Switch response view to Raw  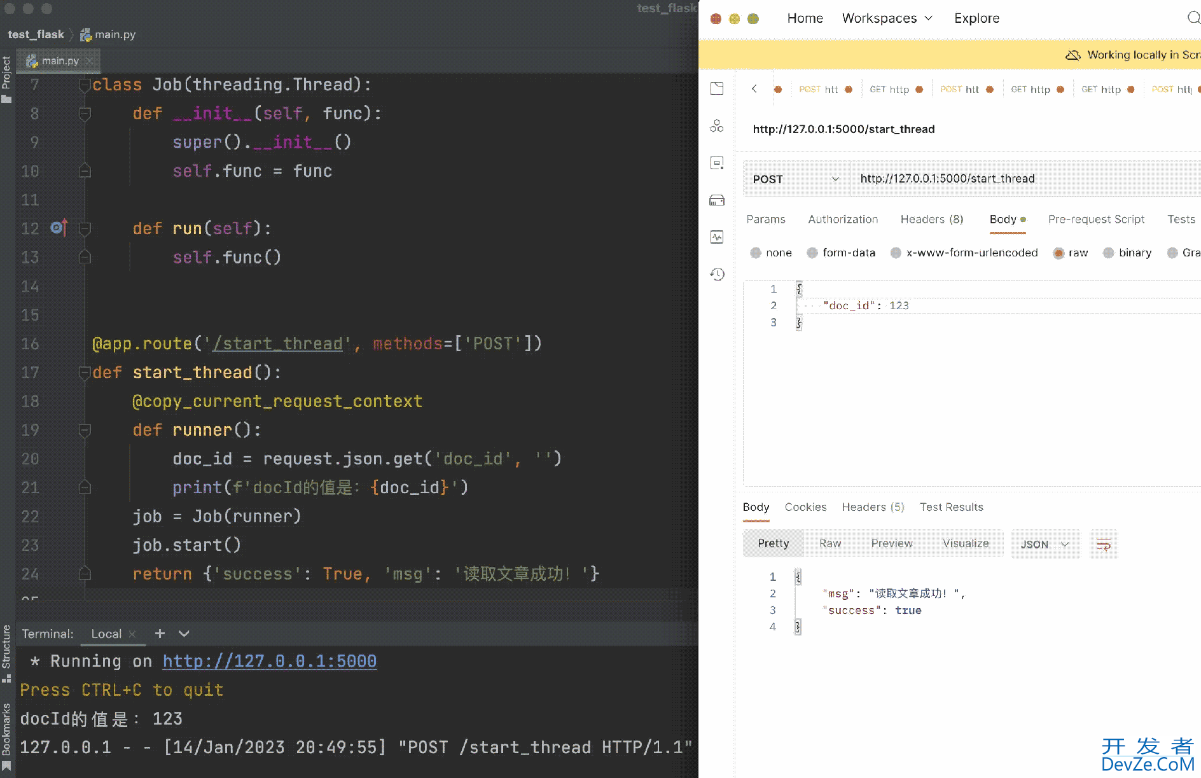click(830, 543)
